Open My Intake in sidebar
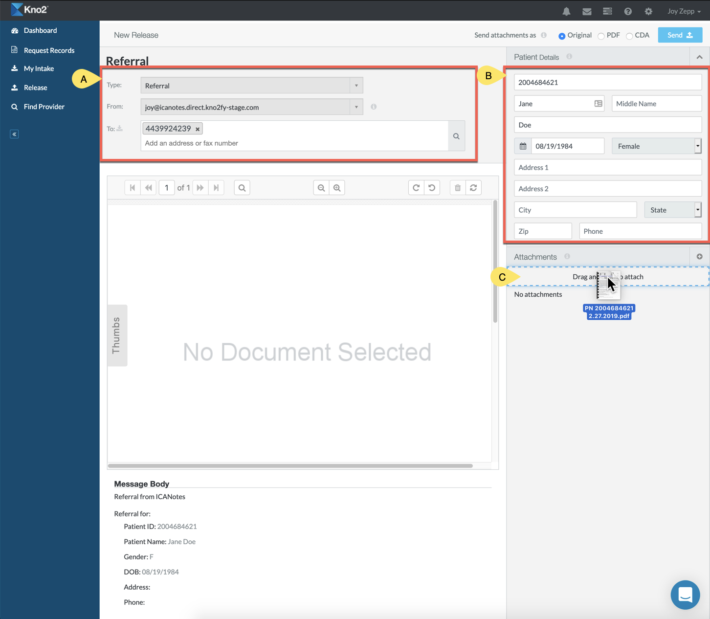 point(39,68)
